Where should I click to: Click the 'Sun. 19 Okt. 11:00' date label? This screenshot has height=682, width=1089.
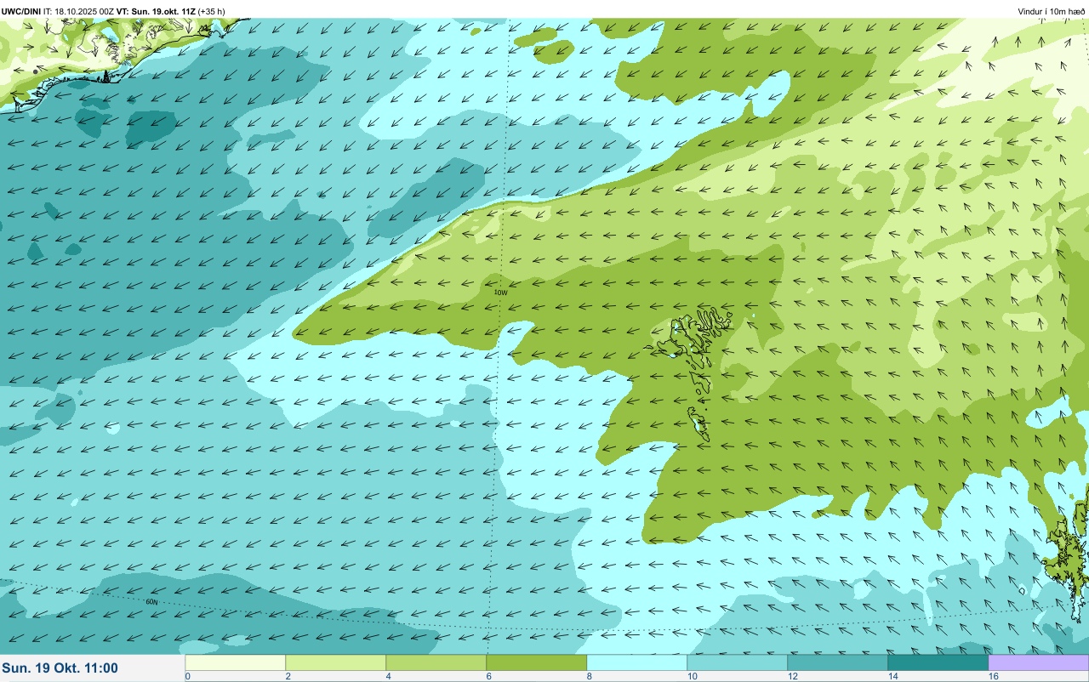coord(60,668)
